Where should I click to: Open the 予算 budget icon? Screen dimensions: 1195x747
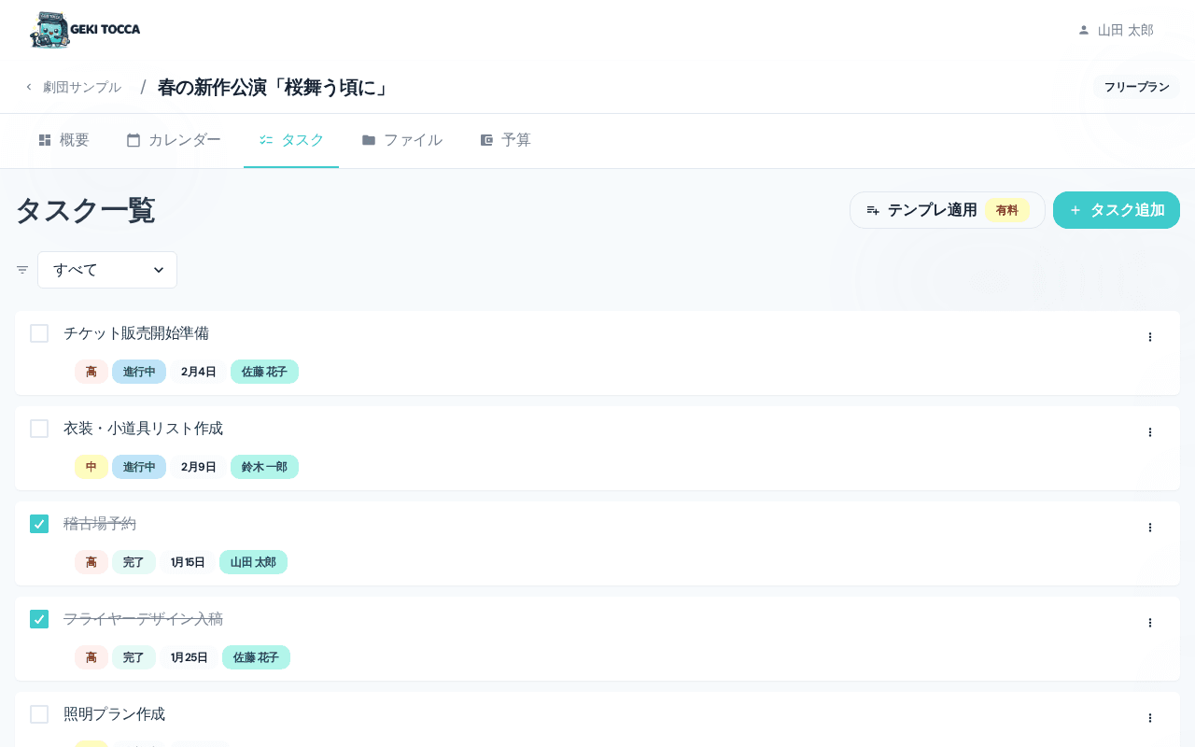(487, 139)
